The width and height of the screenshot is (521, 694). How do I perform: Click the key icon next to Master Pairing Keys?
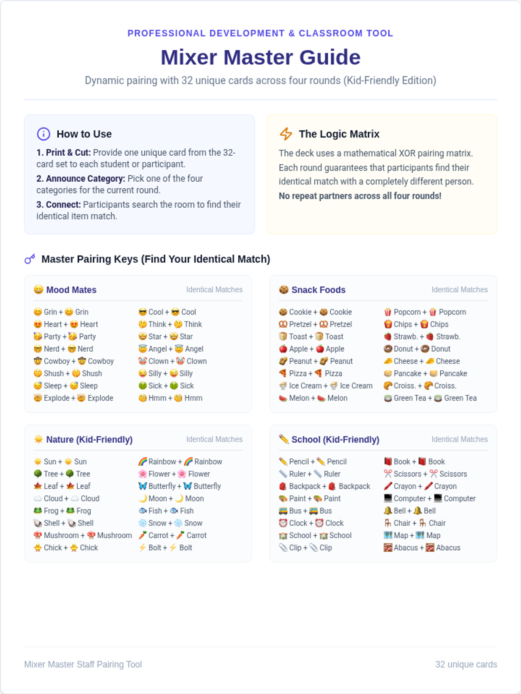coord(30,259)
